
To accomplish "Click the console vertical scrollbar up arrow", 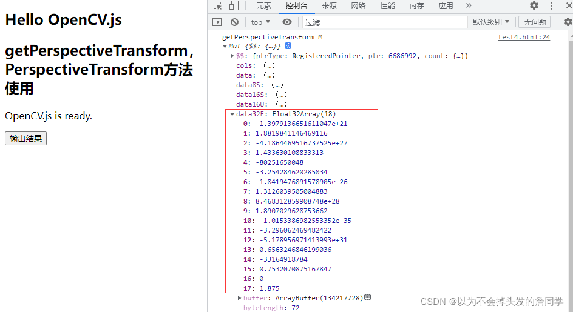I will 571,35.
